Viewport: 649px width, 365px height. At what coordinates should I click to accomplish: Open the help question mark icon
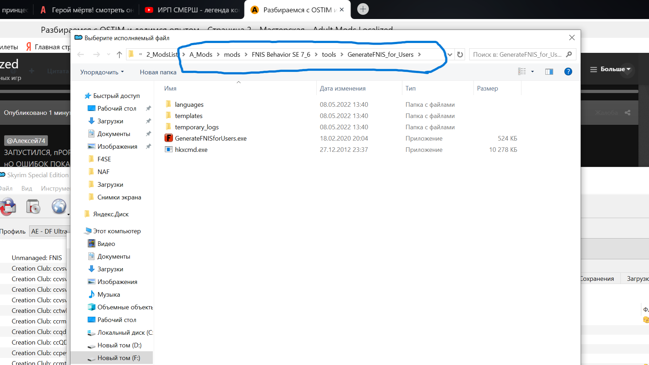(x=568, y=72)
